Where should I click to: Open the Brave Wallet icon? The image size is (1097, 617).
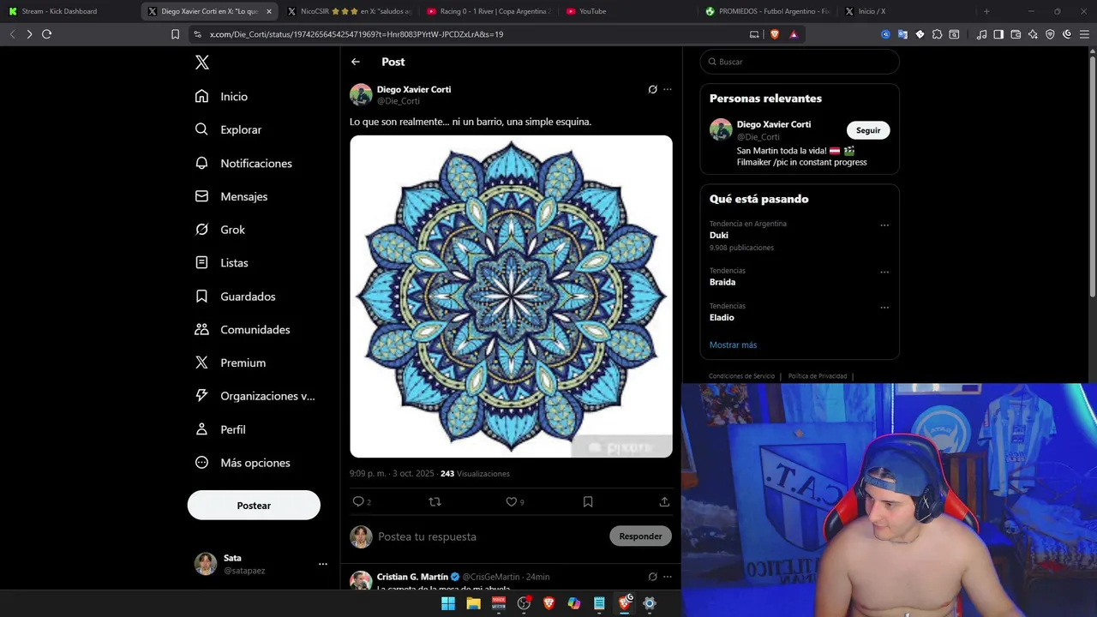coord(1016,34)
